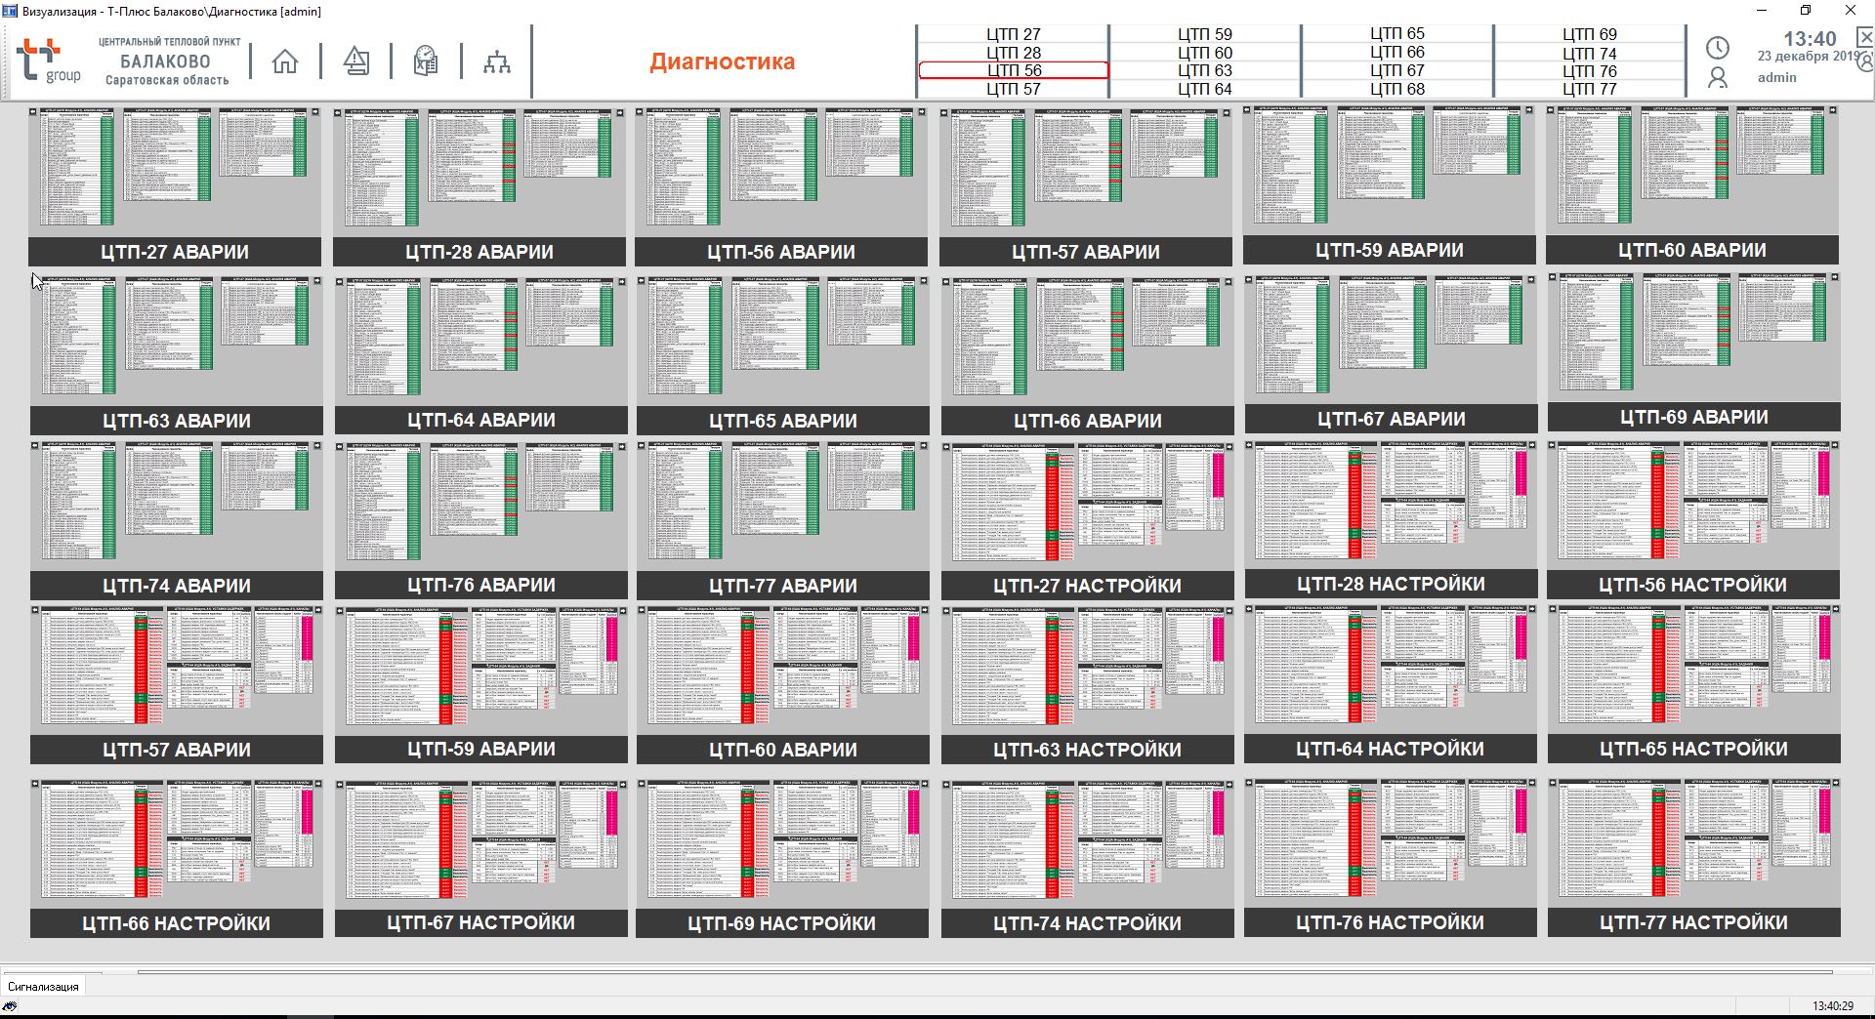Click the ЦТП-63 НАСТРОЙКИ label
The width and height of the screenshot is (1875, 1019).
pyautogui.click(x=1087, y=750)
